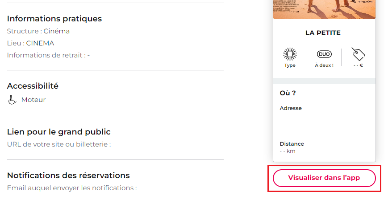Click the Informations de retrait line

pos(49,55)
